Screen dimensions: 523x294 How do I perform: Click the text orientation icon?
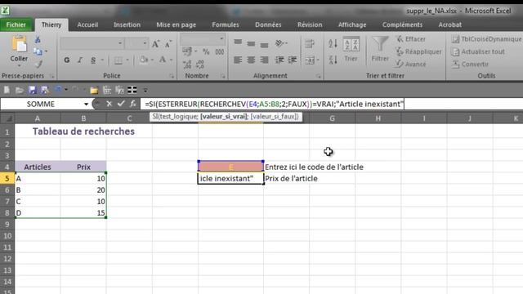click(x=280, y=43)
